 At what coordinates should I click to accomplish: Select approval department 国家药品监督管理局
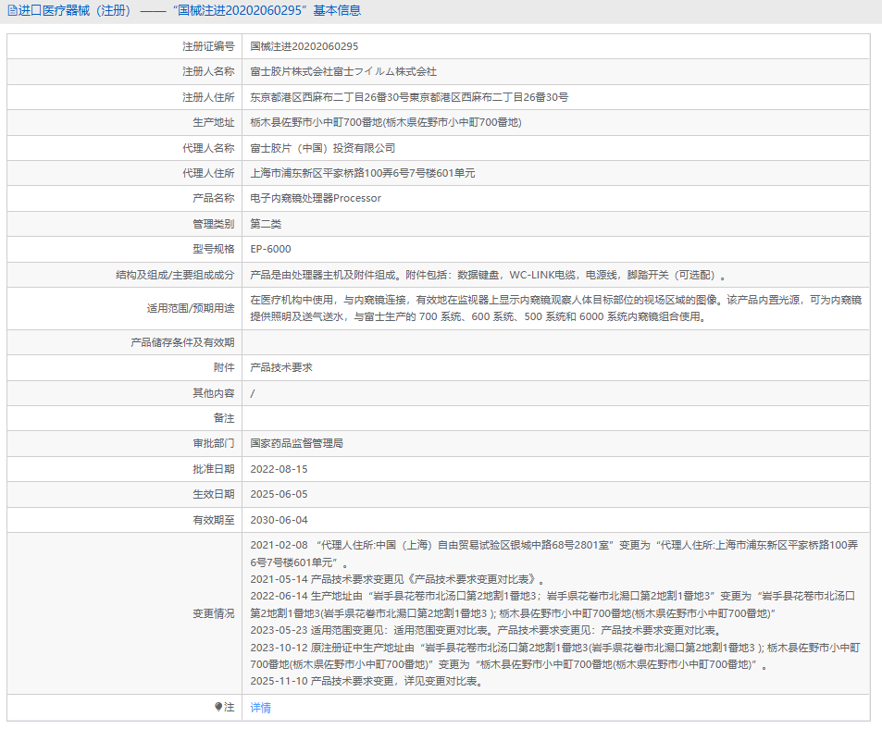[x=296, y=443]
